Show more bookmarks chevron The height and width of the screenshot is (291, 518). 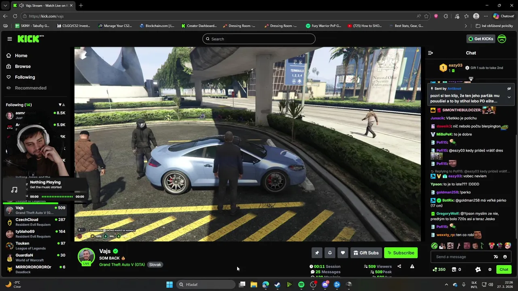[x=466, y=26]
